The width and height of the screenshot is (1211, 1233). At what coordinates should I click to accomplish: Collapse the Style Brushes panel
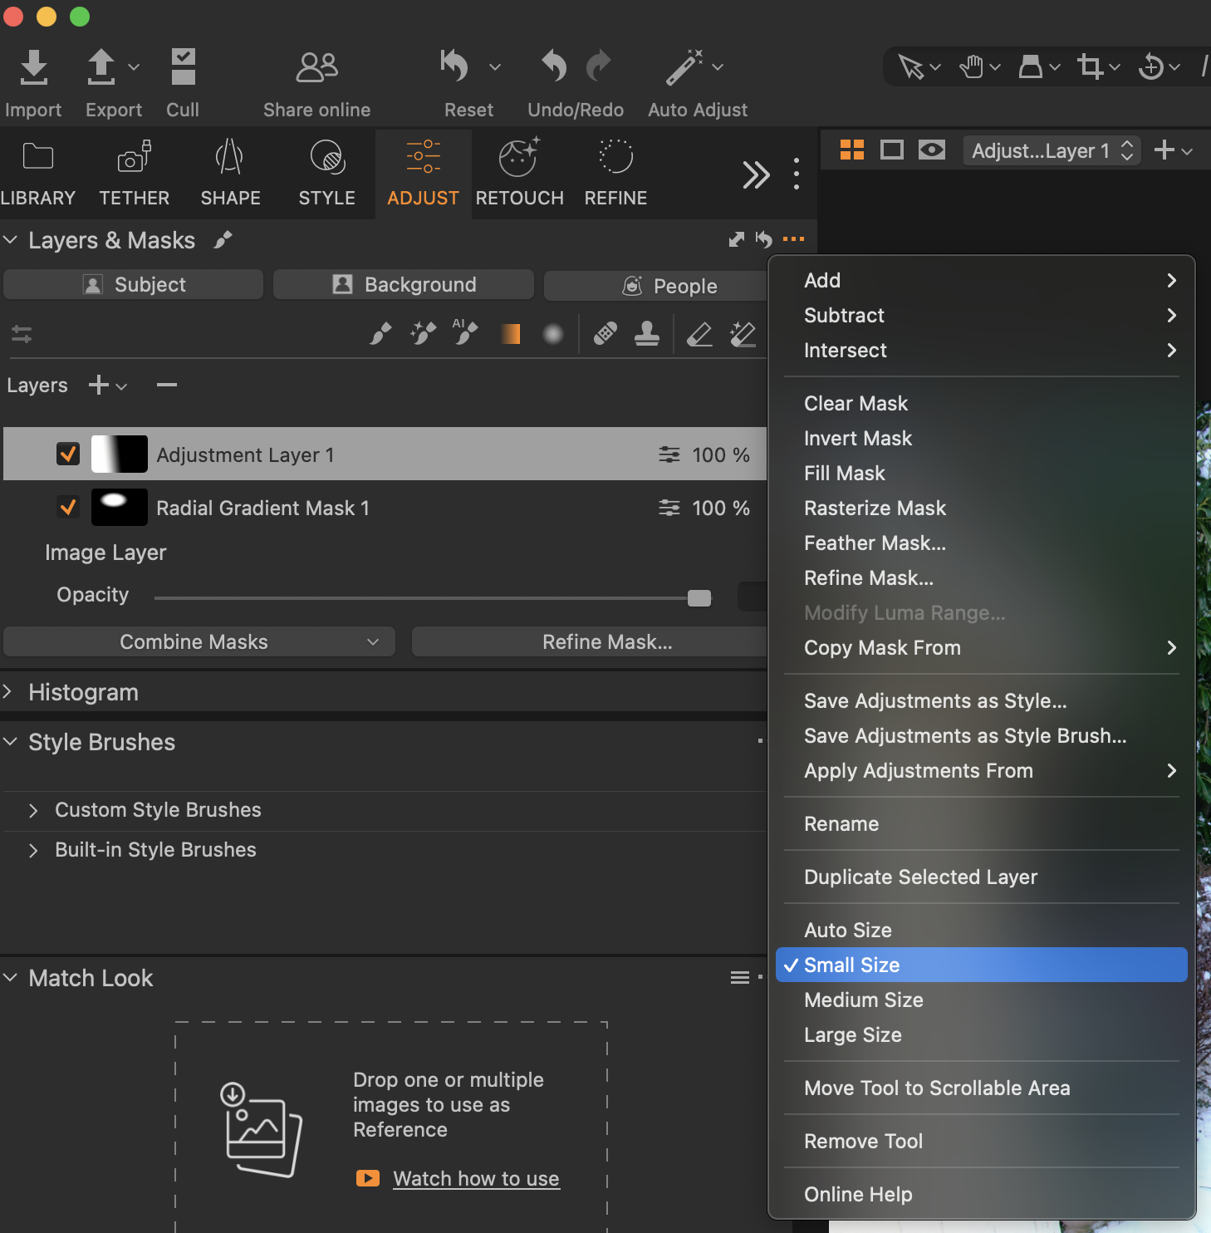click(x=10, y=741)
